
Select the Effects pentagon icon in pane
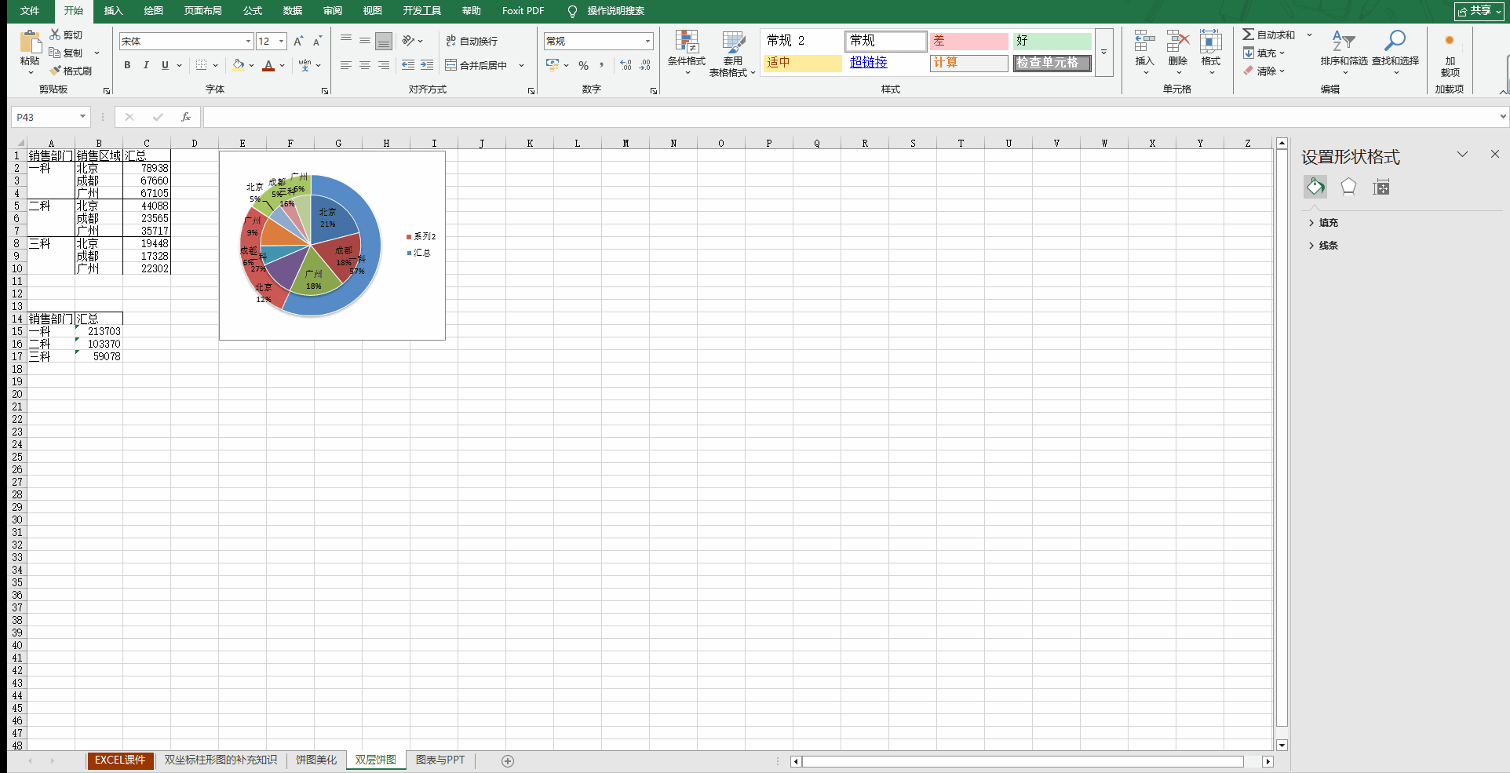[x=1348, y=187]
